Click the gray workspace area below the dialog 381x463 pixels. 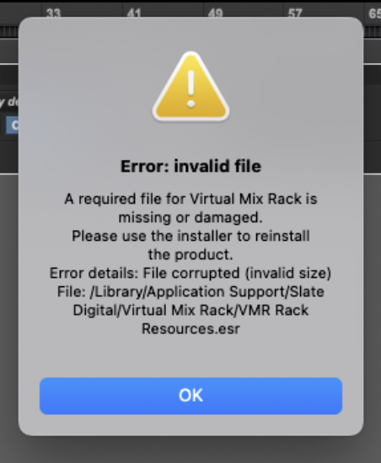(190, 449)
